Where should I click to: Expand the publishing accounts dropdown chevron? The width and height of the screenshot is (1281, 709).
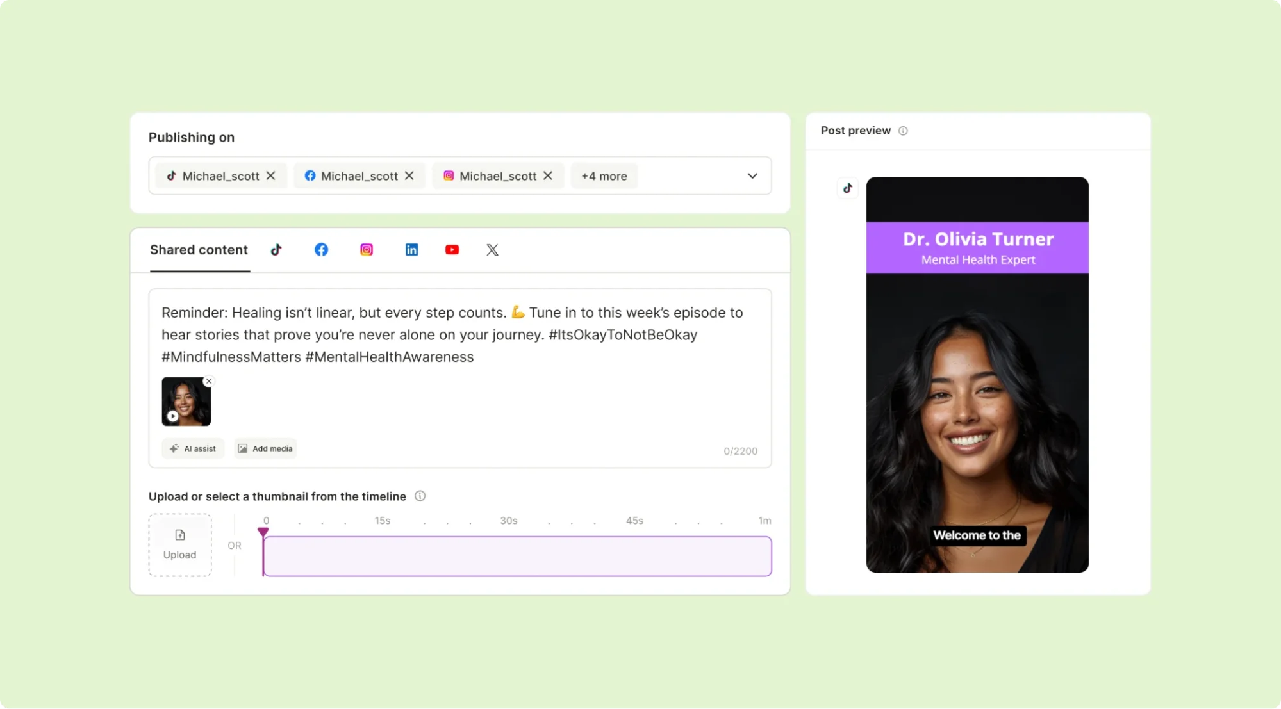(x=752, y=175)
